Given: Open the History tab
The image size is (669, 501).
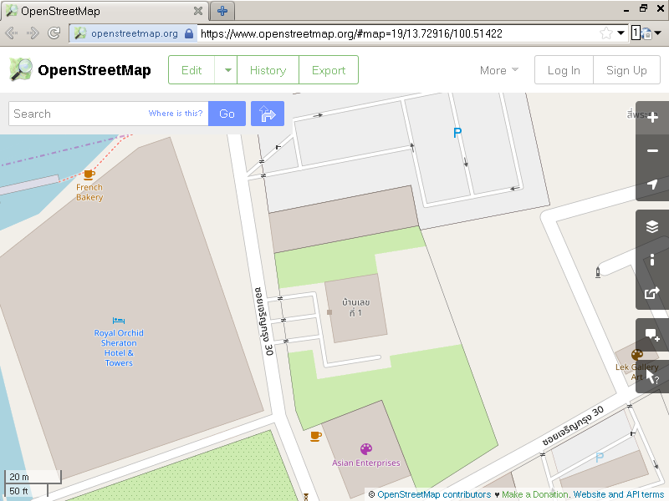Looking at the screenshot, I should [268, 70].
